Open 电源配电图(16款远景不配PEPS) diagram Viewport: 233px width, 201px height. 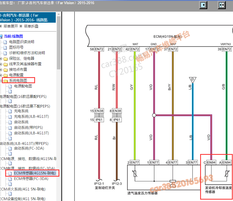pos(25,106)
